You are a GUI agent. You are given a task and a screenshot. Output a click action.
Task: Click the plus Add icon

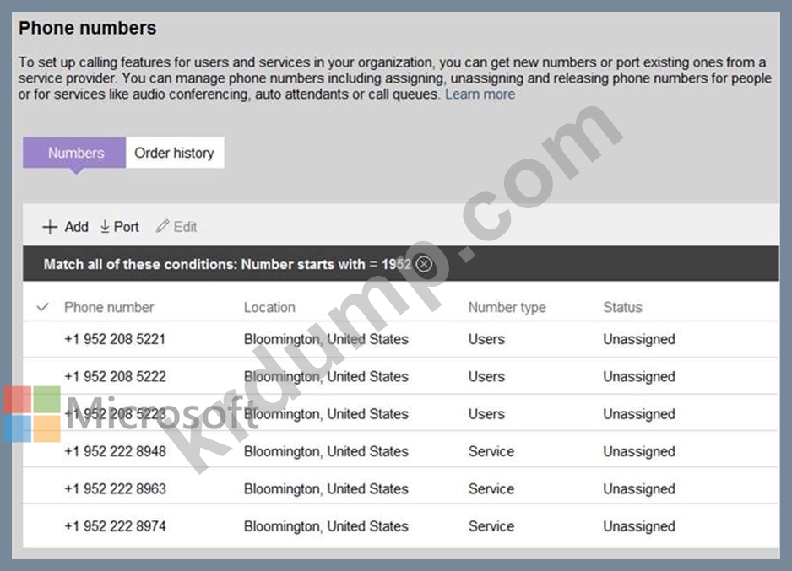tap(50, 227)
